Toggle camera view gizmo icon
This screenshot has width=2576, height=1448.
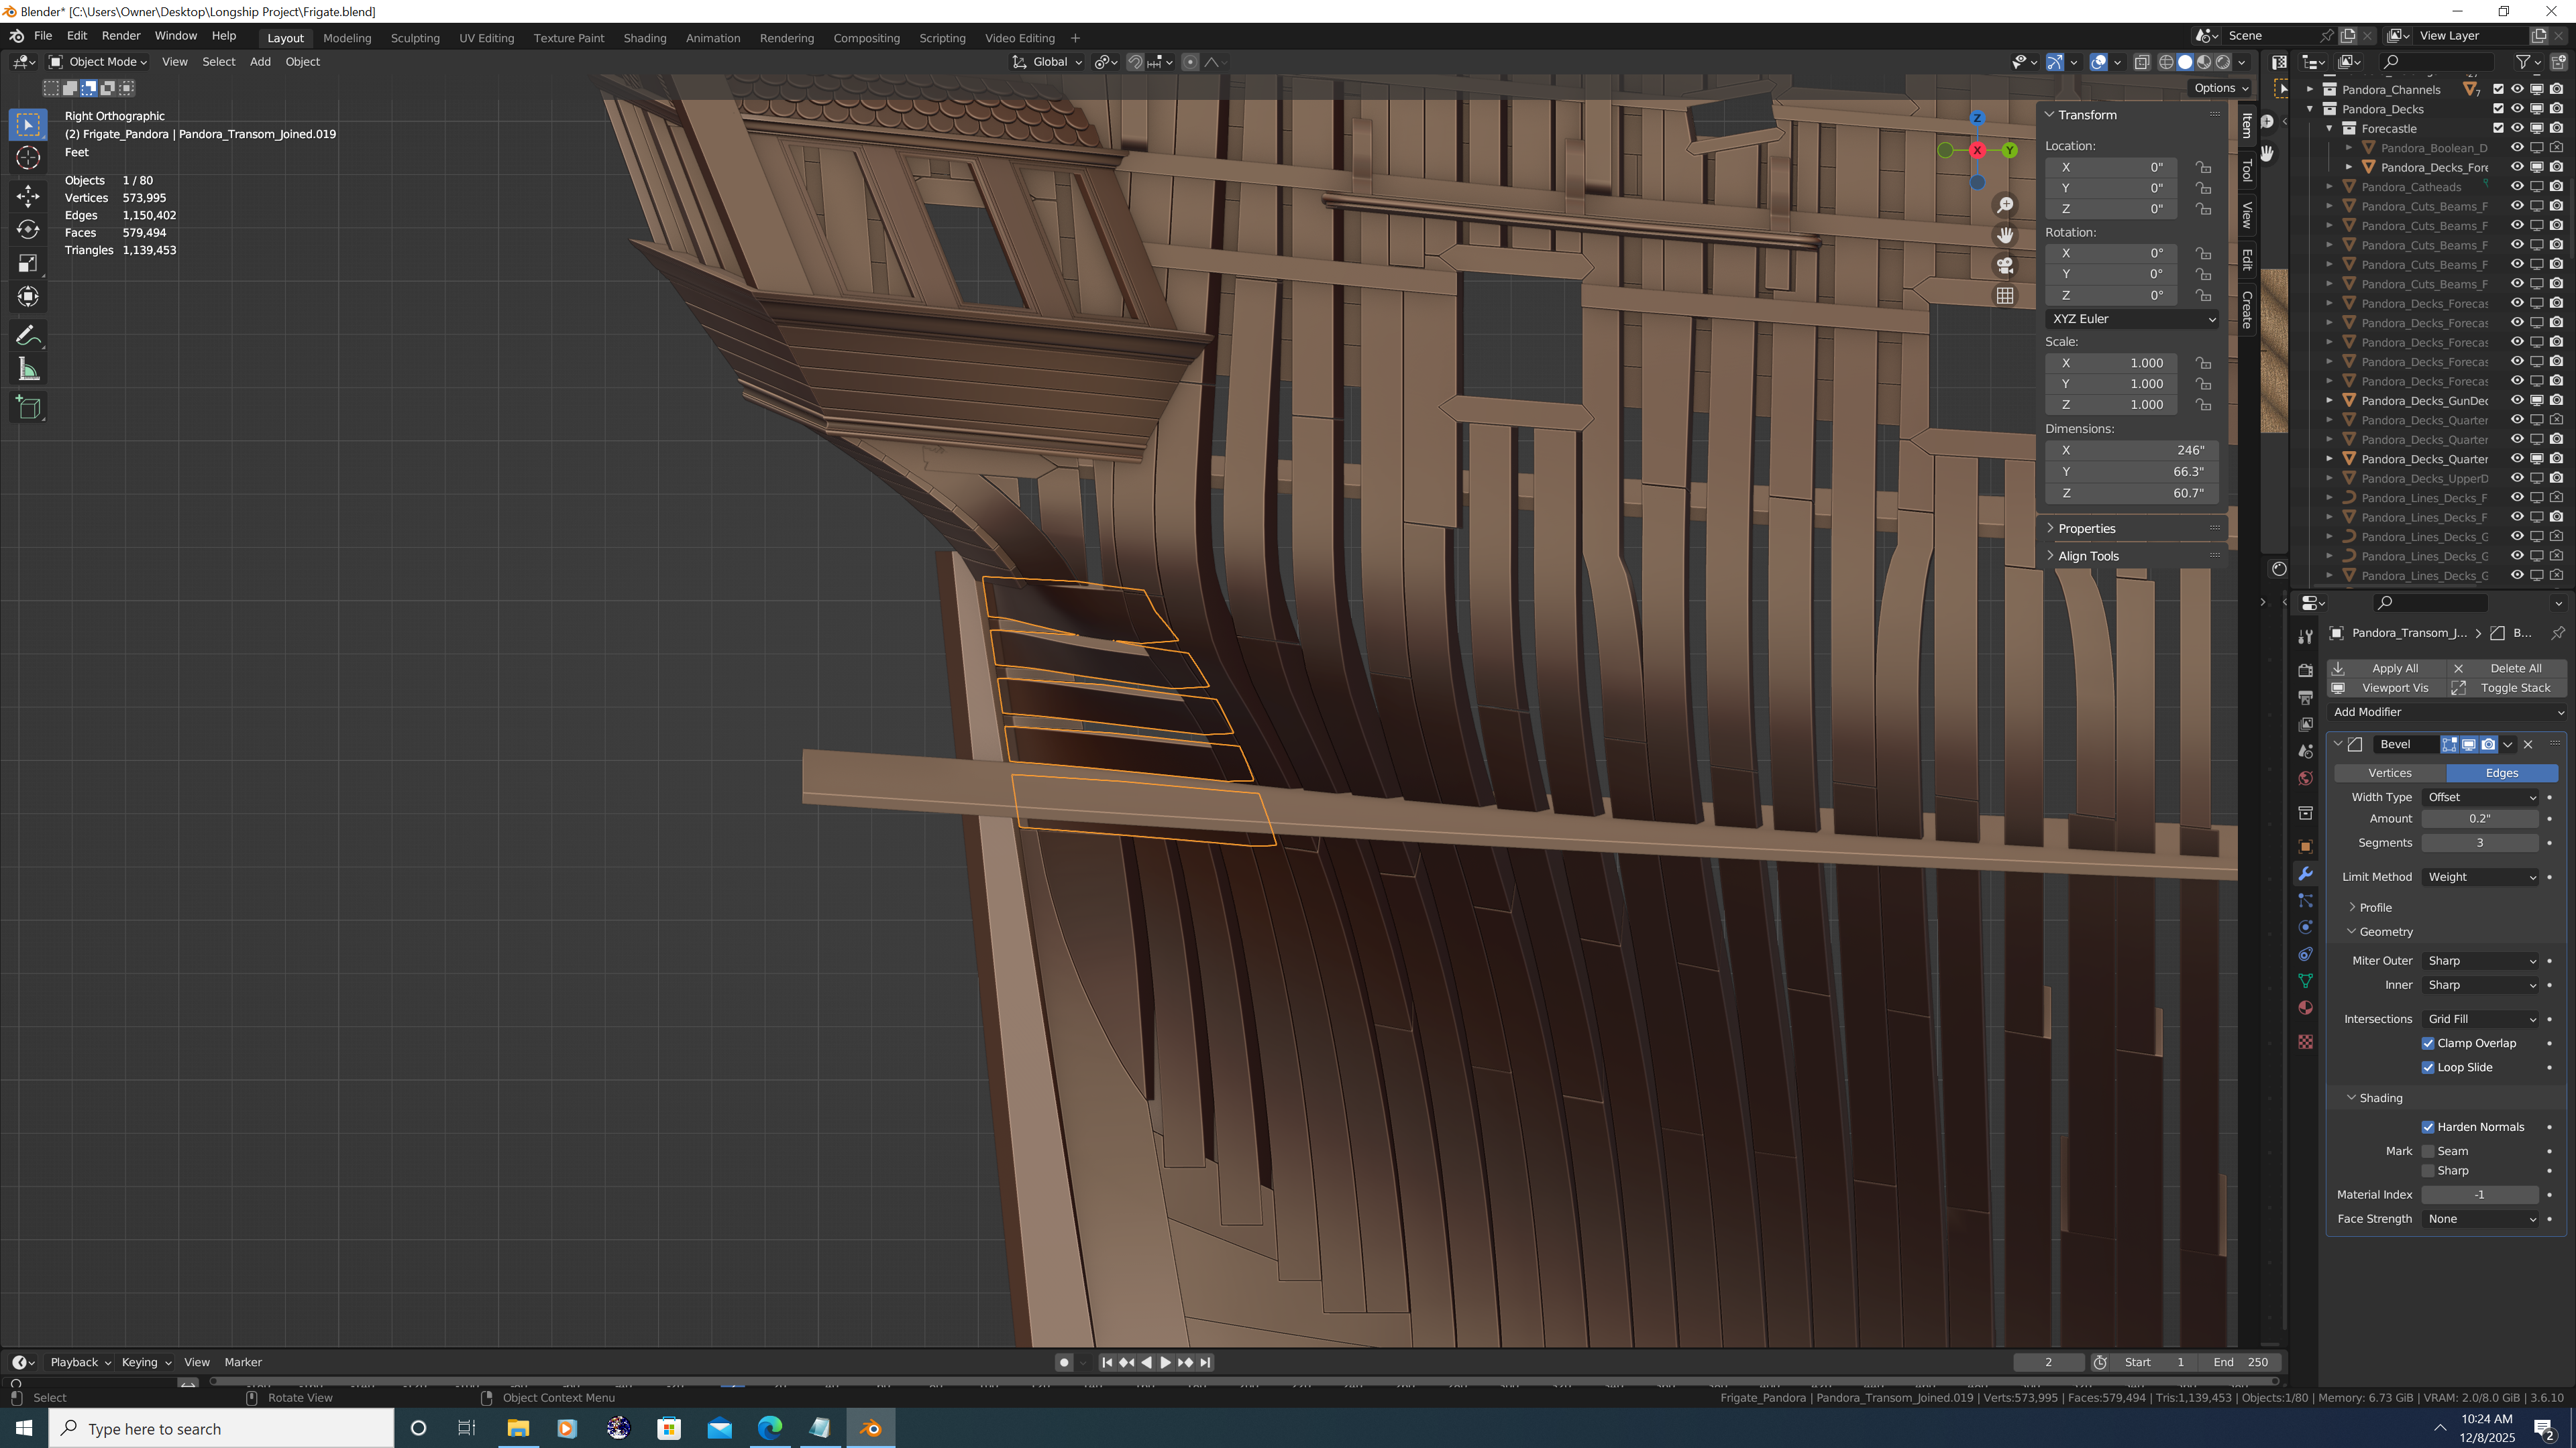click(2004, 266)
